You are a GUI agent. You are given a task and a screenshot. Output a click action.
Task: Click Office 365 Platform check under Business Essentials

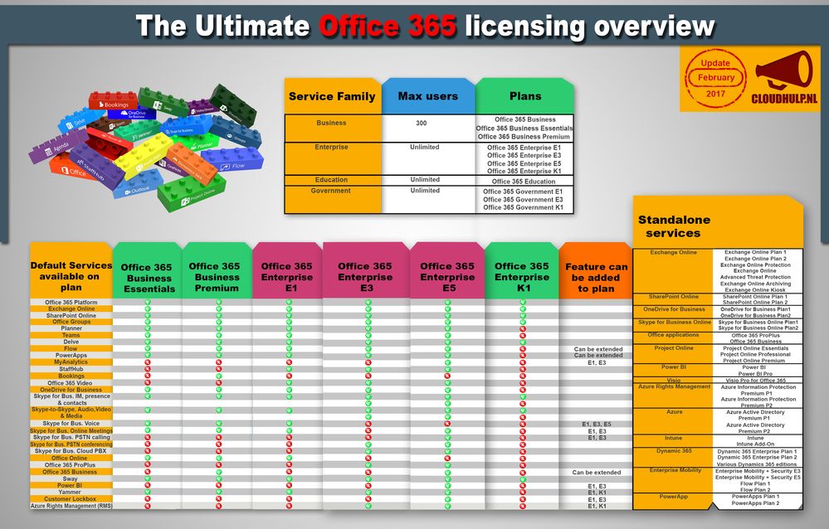point(148,303)
